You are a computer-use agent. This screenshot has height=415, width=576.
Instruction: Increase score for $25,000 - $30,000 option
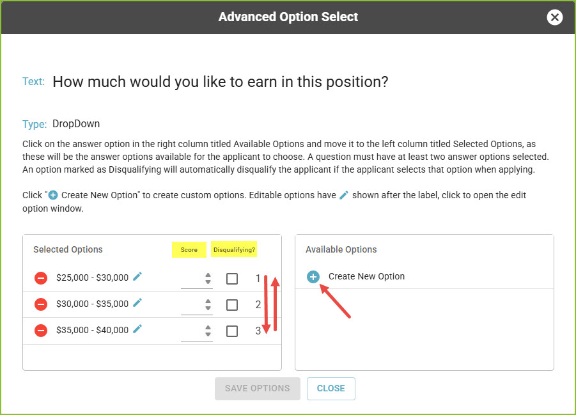tap(208, 275)
